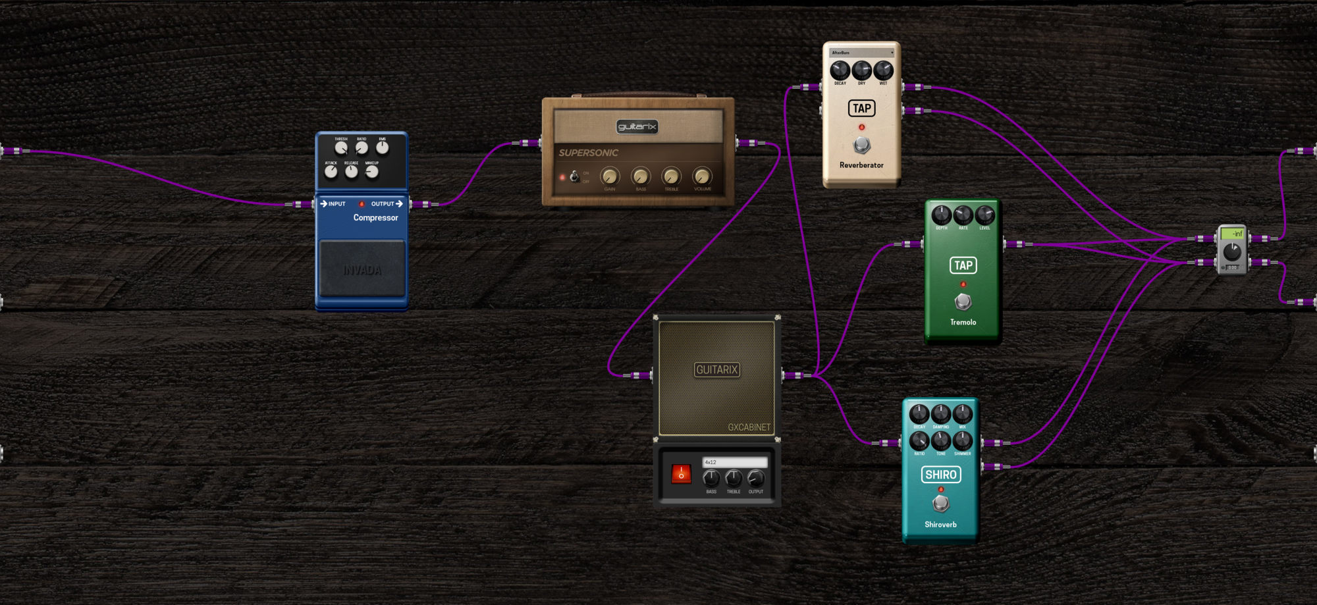The height and width of the screenshot is (605, 1317).
Task: Click the pedalboard hardware input port plug
Action: click(x=15, y=151)
